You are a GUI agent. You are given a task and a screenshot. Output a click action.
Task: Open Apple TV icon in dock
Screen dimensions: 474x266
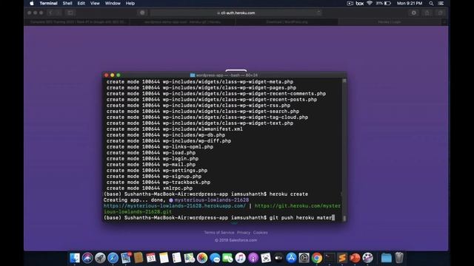(x=278, y=258)
